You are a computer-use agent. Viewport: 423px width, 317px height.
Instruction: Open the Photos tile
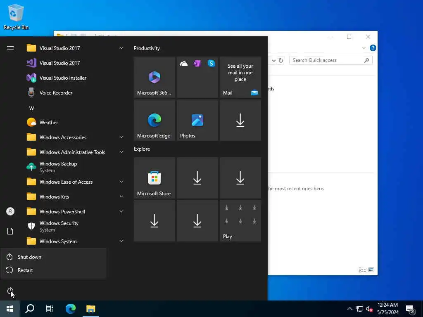pyautogui.click(x=197, y=120)
